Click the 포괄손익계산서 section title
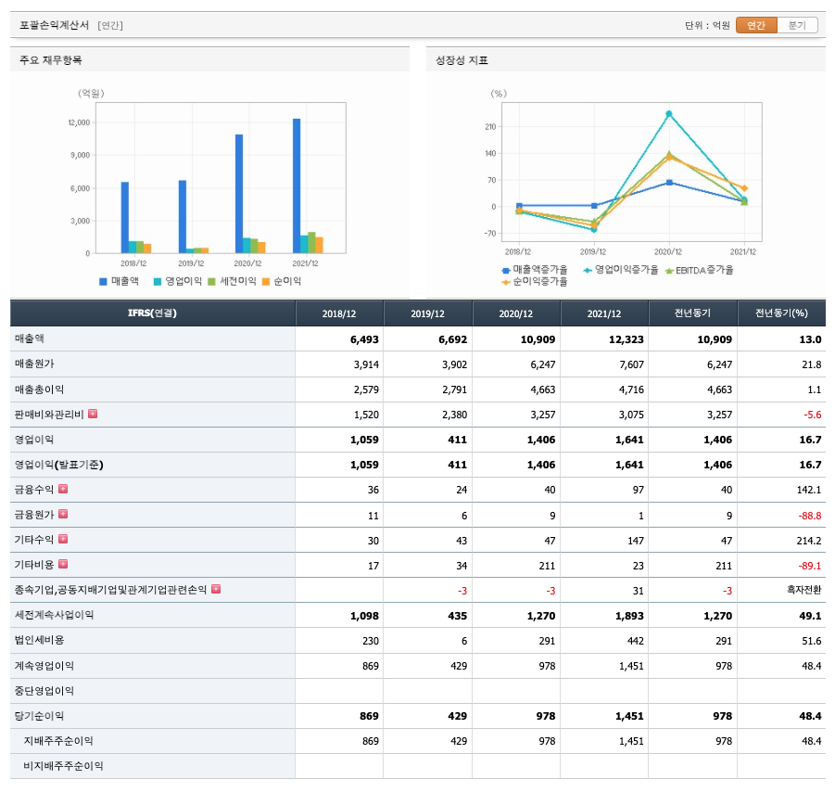The width and height of the screenshot is (835, 792). (x=55, y=25)
